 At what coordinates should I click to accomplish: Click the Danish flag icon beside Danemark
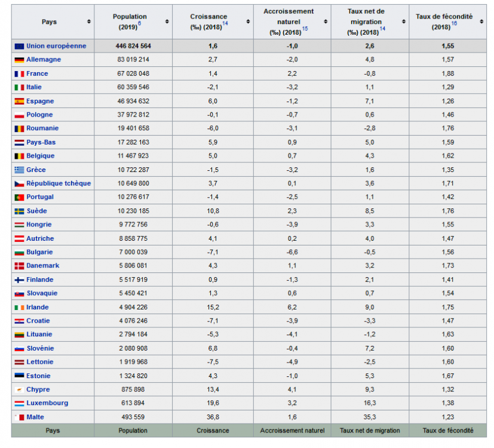(x=19, y=266)
